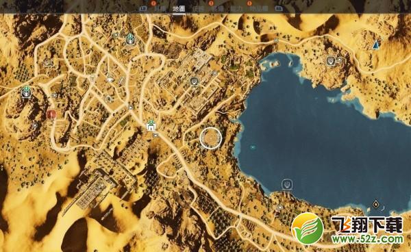
Task: Click the sword-shaped shop icon in town
Action: [x=121, y=81]
